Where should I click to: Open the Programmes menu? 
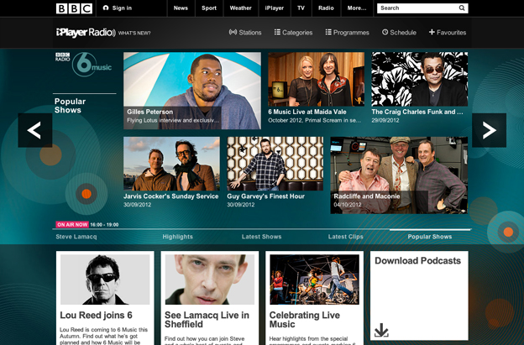(351, 33)
